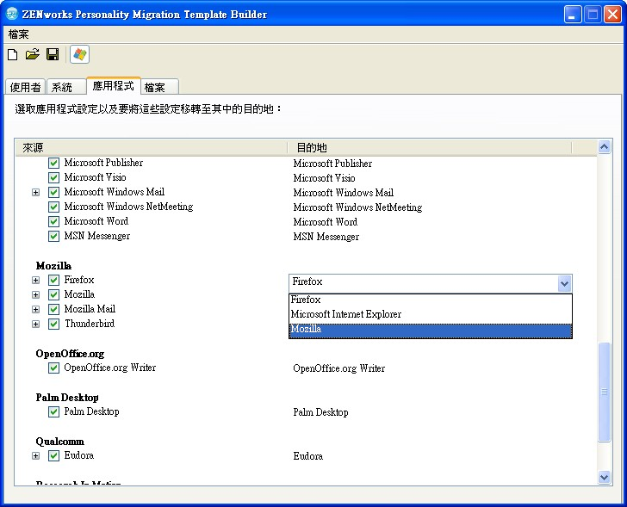Expand the Eudora tree node

point(35,456)
